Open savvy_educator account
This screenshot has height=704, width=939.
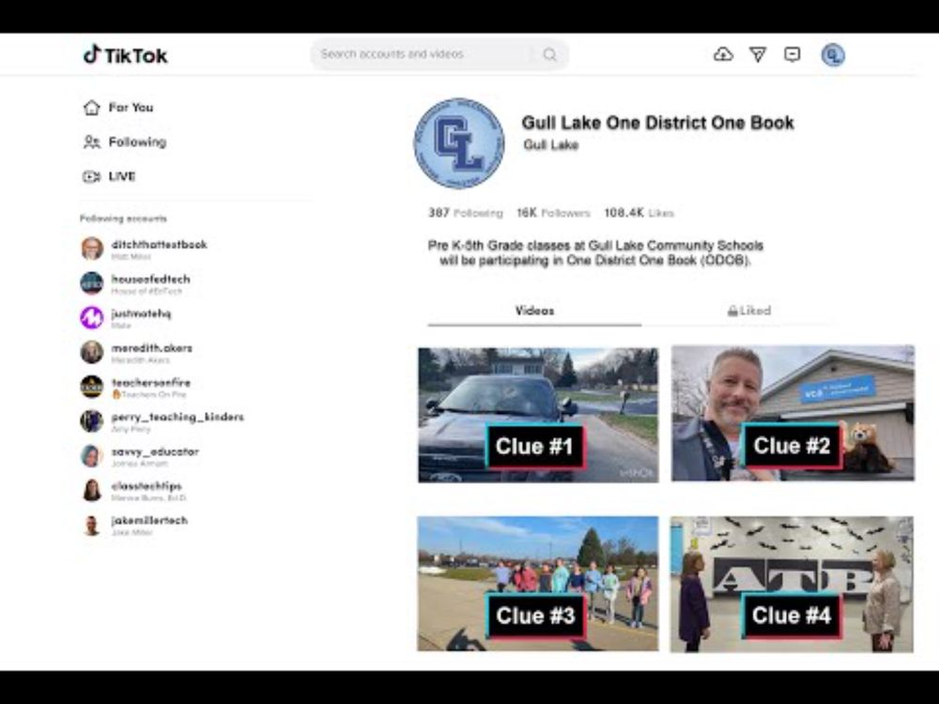click(x=140, y=456)
